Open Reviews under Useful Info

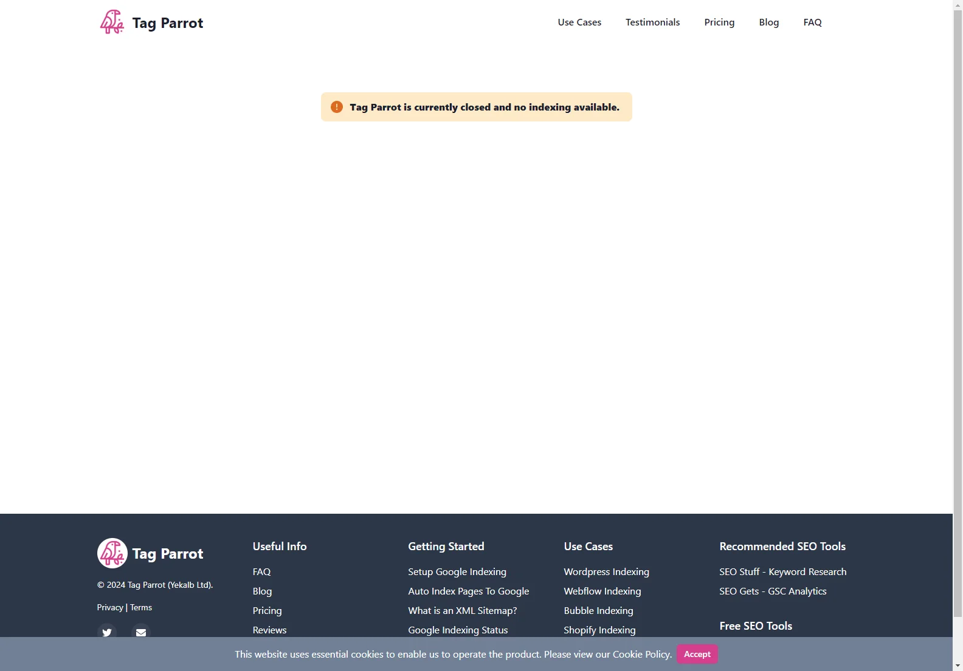270,630
